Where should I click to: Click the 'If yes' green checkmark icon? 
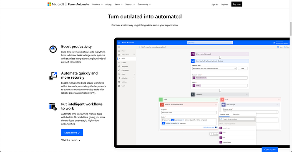[x=161, y=100]
